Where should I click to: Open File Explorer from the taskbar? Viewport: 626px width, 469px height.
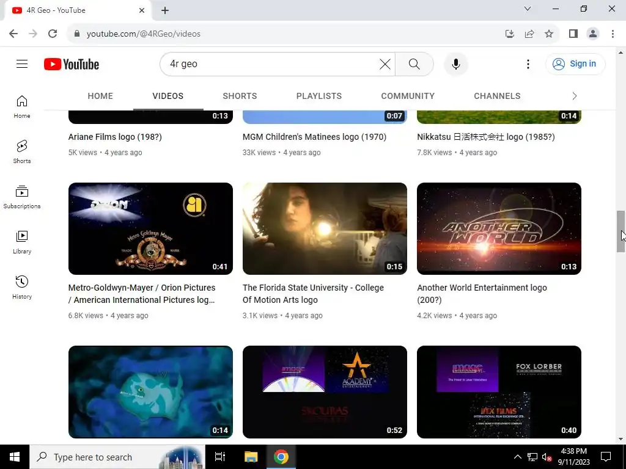[251, 457]
